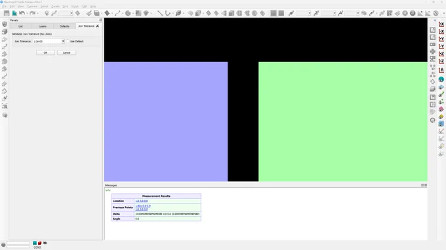The width and height of the screenshot is (446, 250).
Task: Click the hook-shaped curve tool in toolbar
Action: (x=168, y=13)
